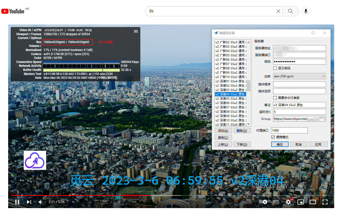
Task: Enable the 显示密码 checkbox
Action: pyautogui.click(x=274, y=68)
